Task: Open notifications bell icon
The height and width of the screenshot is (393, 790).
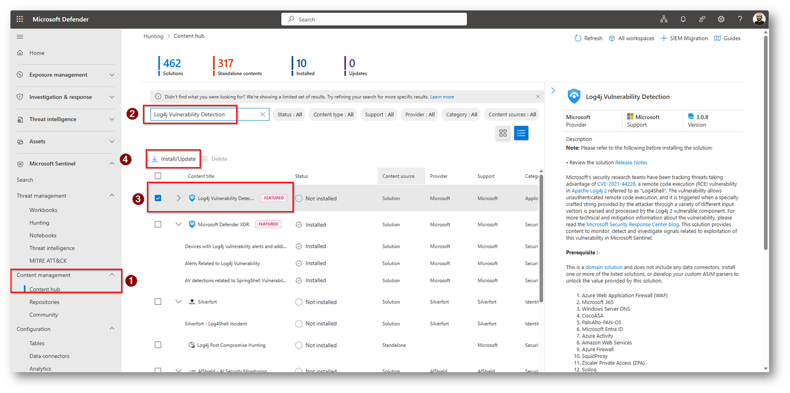Action: [x=683, y=19]
